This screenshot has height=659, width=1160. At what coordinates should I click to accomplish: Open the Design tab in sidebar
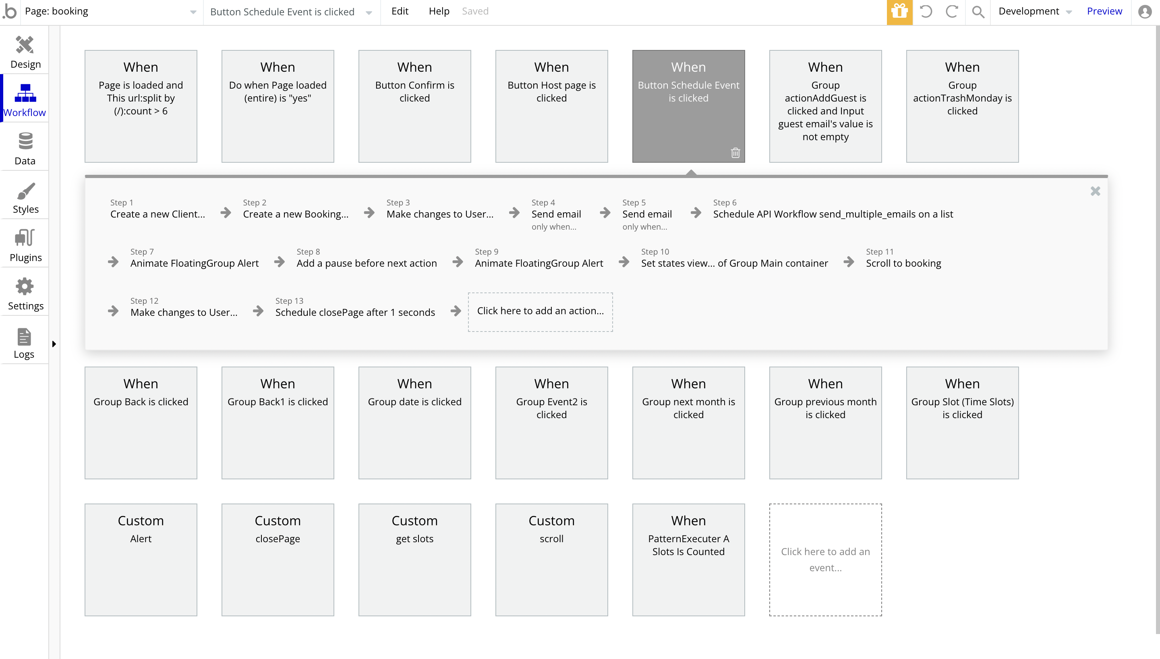pyautogui.click(x=25, y=52)
